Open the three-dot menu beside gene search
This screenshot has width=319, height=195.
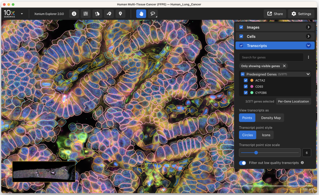coord(308,57)
